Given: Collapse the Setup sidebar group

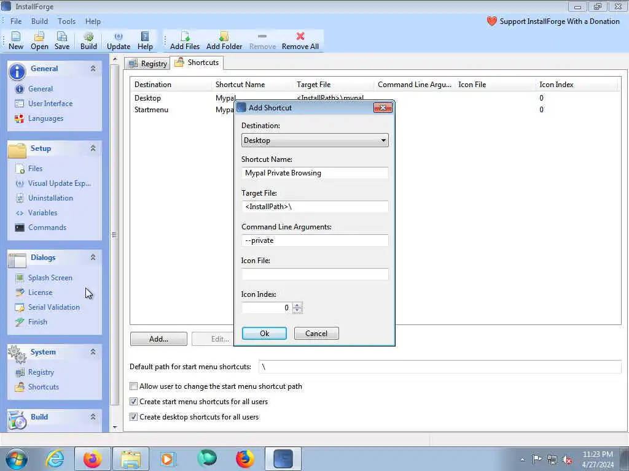Looking at the screenshot, I should click(x=93, y=148).
